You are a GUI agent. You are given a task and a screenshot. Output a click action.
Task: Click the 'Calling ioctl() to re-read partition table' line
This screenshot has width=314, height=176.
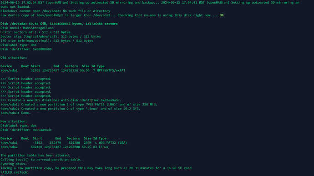click(x=41, y=160)
